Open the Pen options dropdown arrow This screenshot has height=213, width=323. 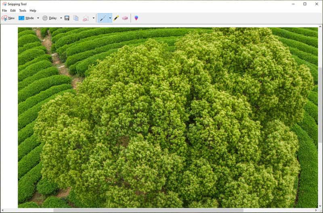tap(110, 18)
